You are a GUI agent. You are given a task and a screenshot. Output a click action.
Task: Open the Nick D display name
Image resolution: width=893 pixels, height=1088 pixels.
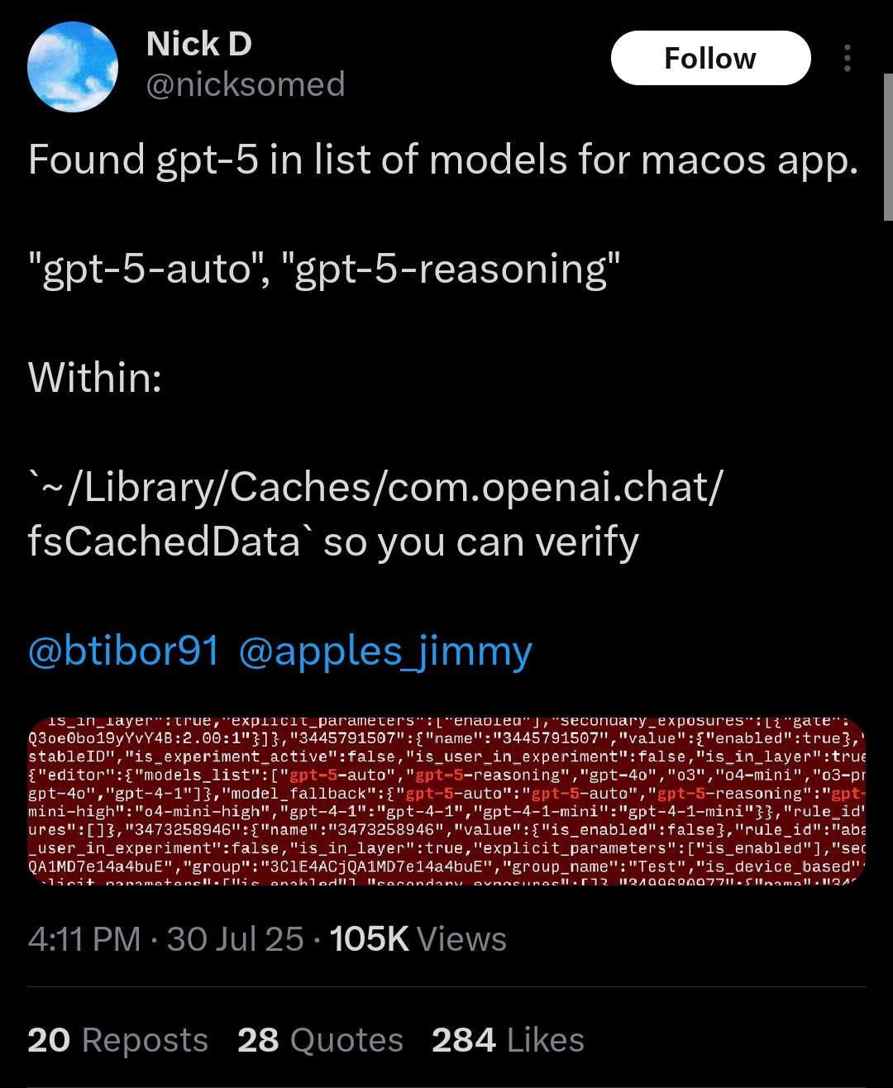(198, 44)
